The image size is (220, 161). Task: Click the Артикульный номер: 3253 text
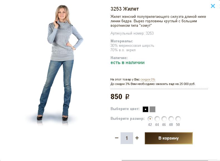132,33
